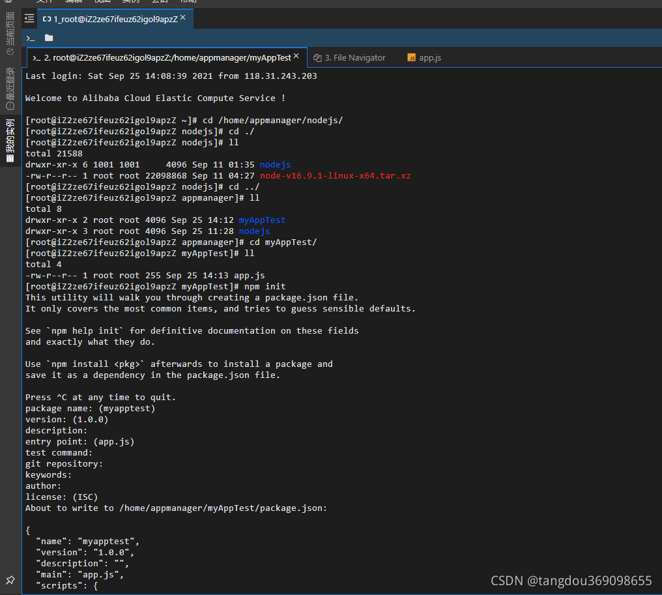Click the app.js file listing line in terminal
The height and width of the screenshot is (595, 662).
pos(145,275)
